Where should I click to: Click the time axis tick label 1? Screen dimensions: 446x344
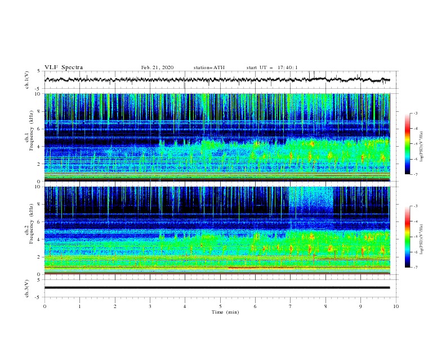click(79, 306)
